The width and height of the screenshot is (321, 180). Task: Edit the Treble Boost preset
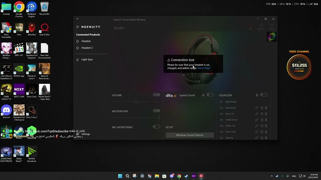tap(257, 120)
